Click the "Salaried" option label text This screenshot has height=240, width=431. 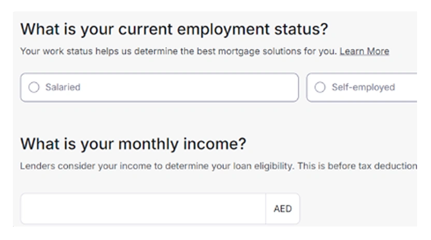[63, 88]
